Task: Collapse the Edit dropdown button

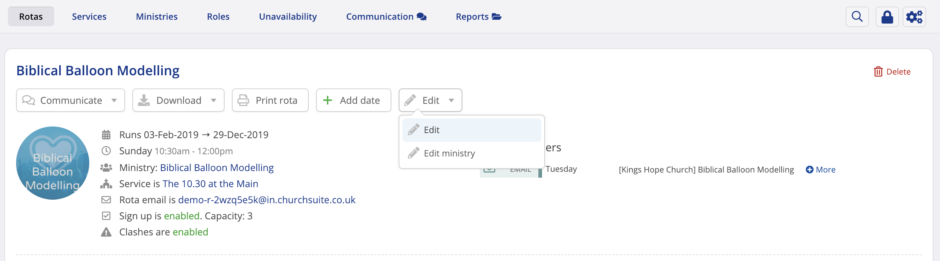Action: pyautogui.click(x=430, y=100)
